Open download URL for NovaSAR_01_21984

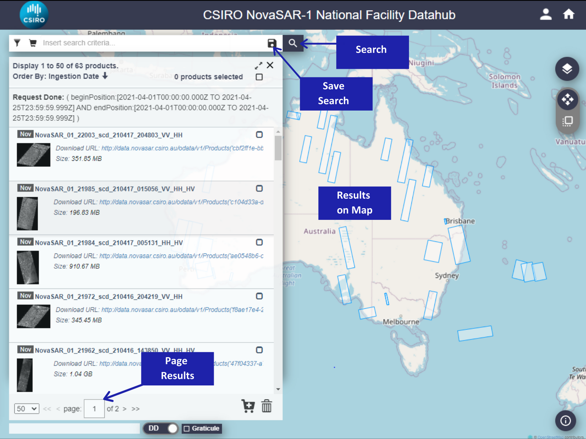coord(181,256)
